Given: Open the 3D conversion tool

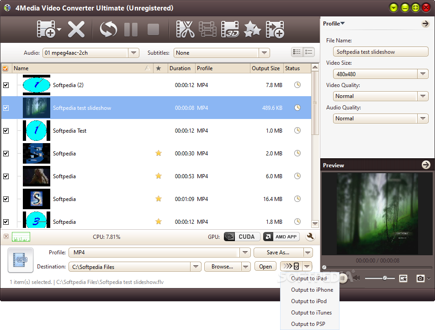Looking at the screenshot, I should pos(230,29).
